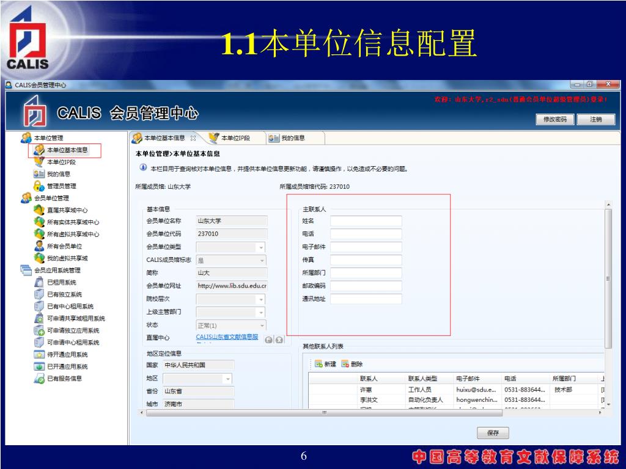Click the 通讯地址 input field
The width and height of the screenshot is (626, 469).
(x=366, y=299)
